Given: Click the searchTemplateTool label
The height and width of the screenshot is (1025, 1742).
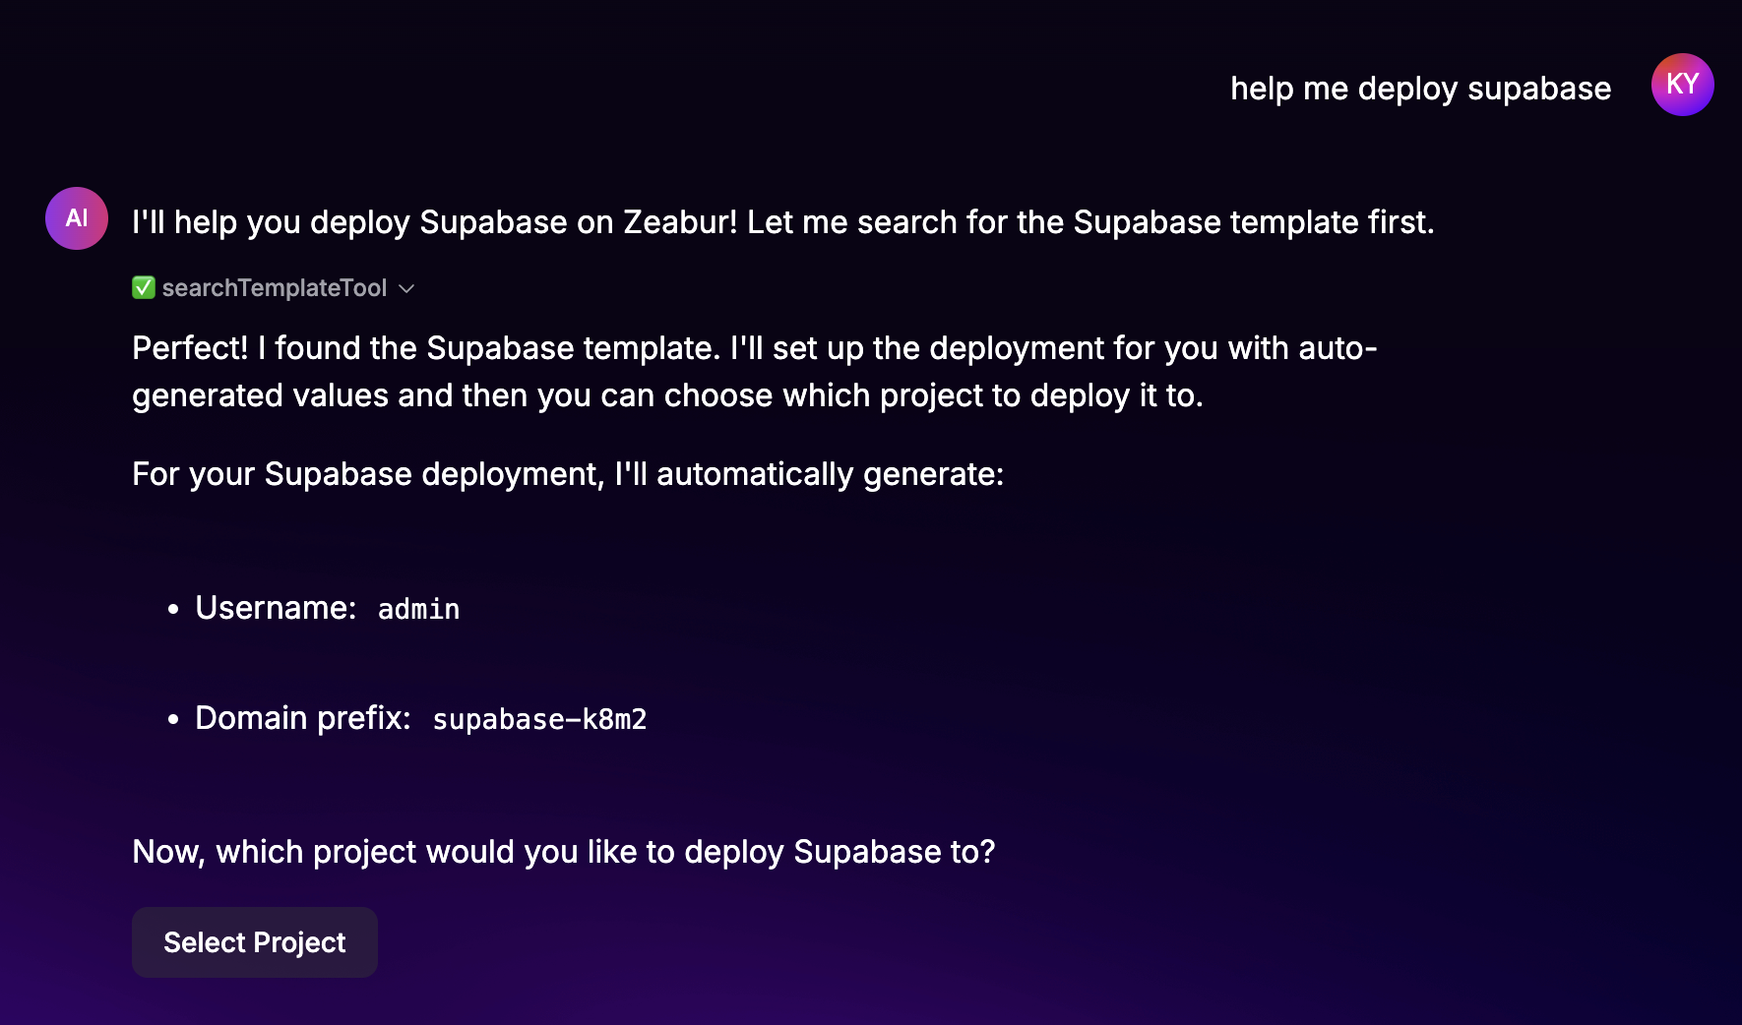Looking at the screenshot, I should click(x=276, y=287).
